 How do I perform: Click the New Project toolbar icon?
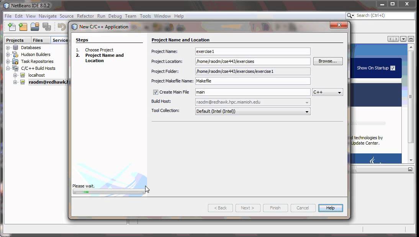(23, 26)
